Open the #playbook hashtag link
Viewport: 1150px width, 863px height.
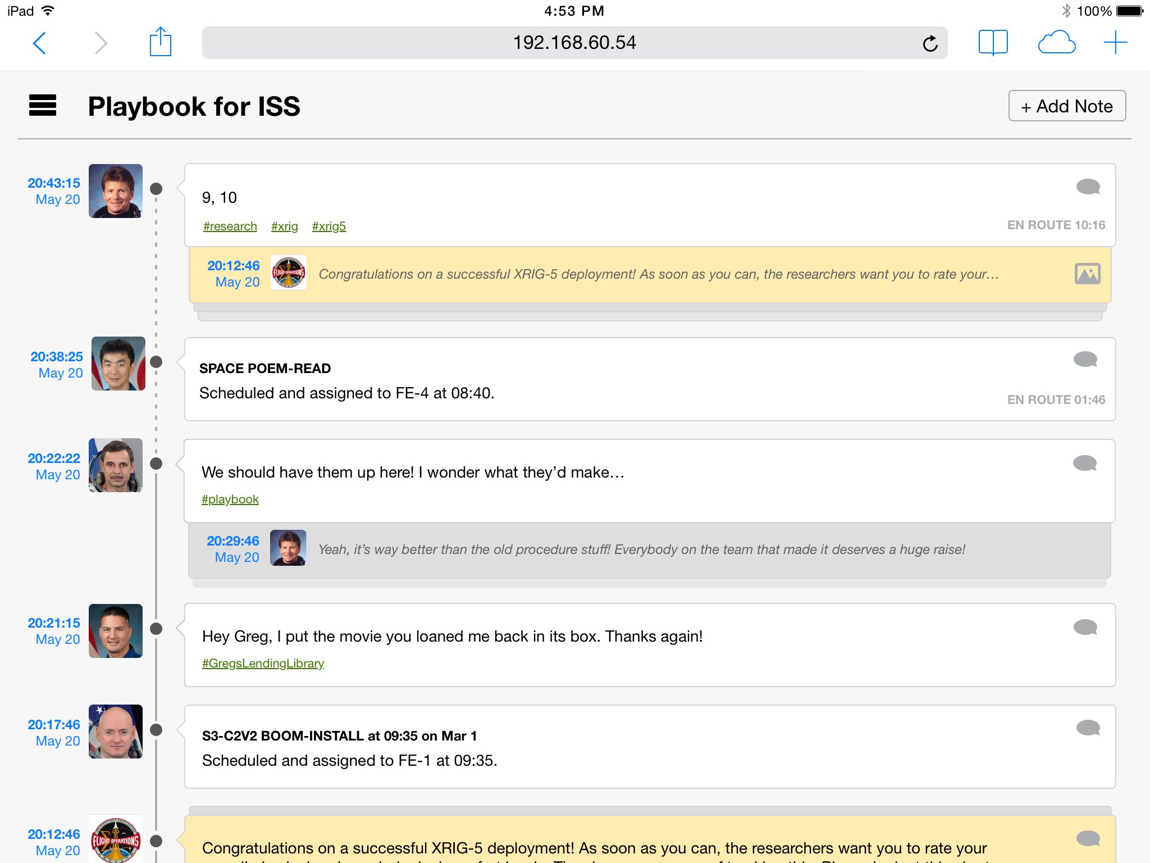(230, 499)
